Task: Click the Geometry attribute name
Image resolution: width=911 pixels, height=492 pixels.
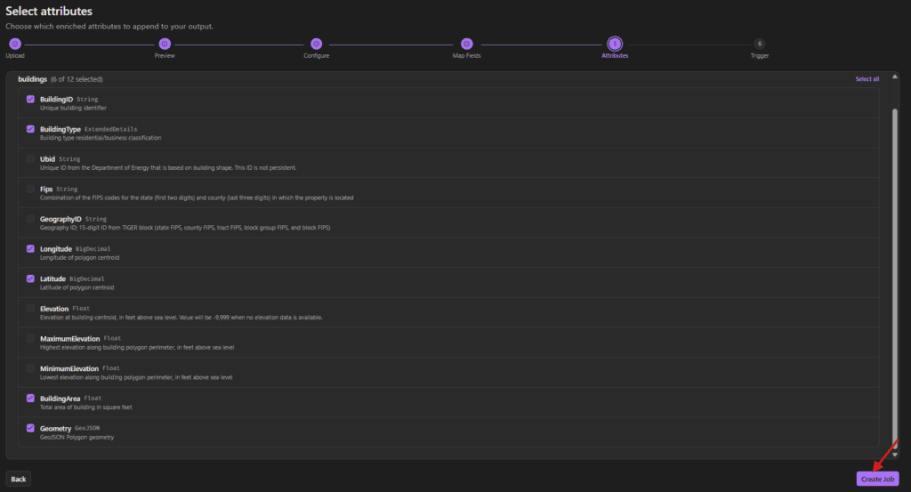Action: click(x=55, y=428)
